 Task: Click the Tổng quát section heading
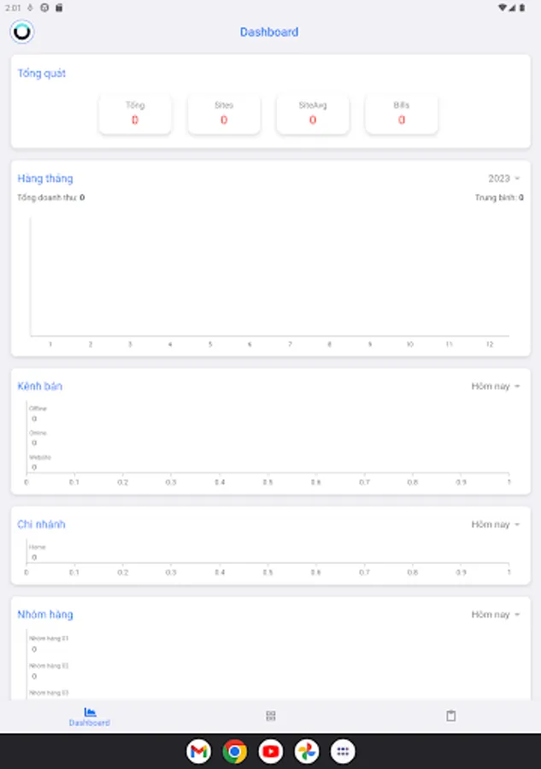click(x=42, y=73)
